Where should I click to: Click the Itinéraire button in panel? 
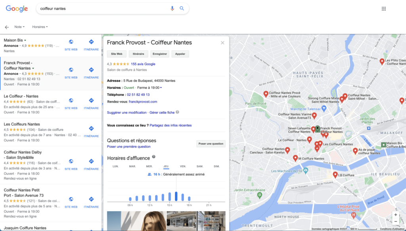click(138, 54)
